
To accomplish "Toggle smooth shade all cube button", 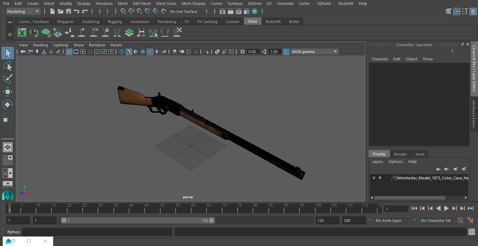I will (129, 52).
